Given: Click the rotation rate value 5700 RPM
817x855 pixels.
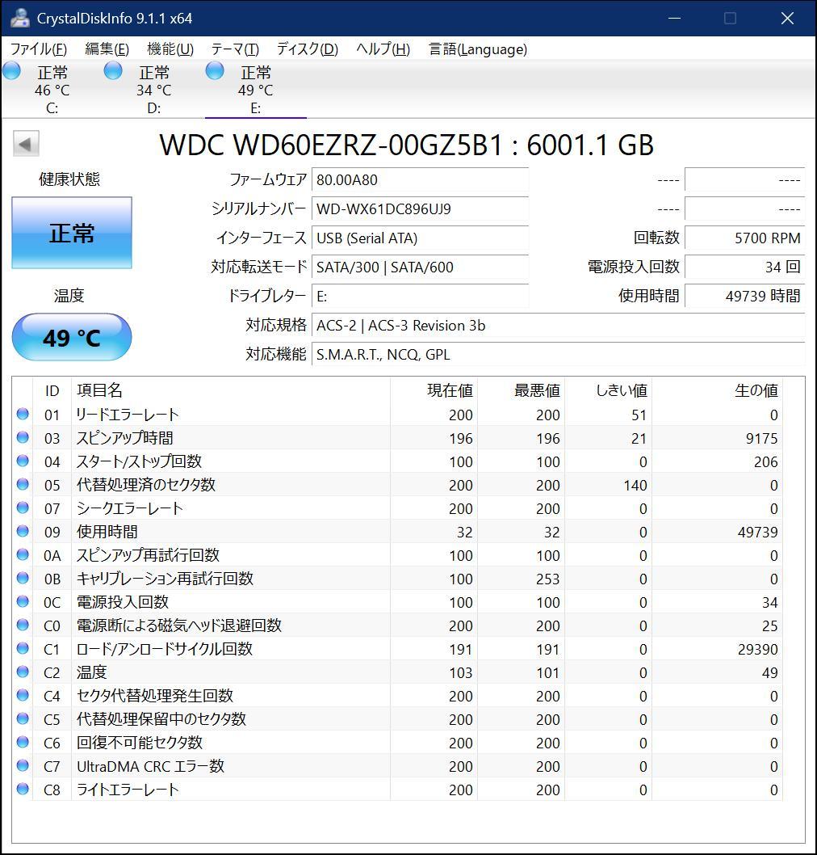Looking at the screenshot, I should 744,238.
